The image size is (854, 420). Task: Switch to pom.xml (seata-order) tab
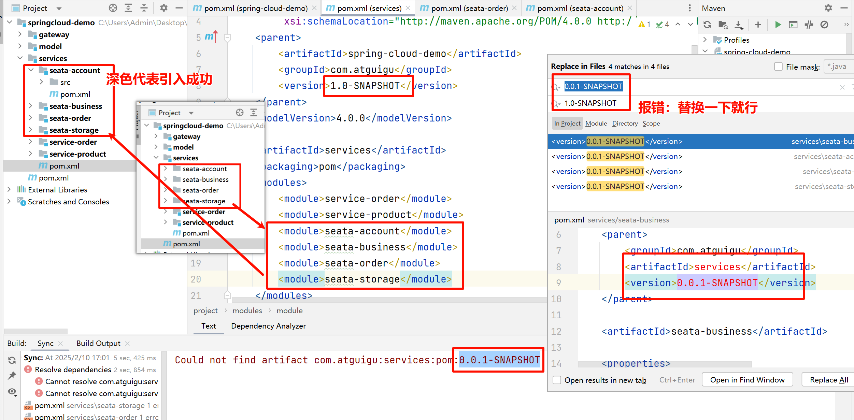tap(469, 8)
